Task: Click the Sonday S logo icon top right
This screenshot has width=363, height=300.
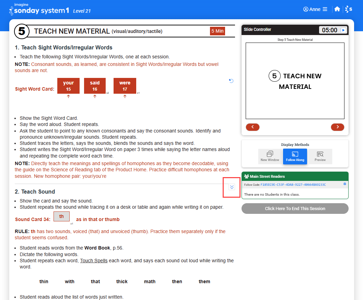Action: [348, 9]
